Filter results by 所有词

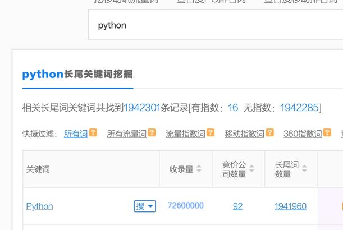click(x=76, y=134)
